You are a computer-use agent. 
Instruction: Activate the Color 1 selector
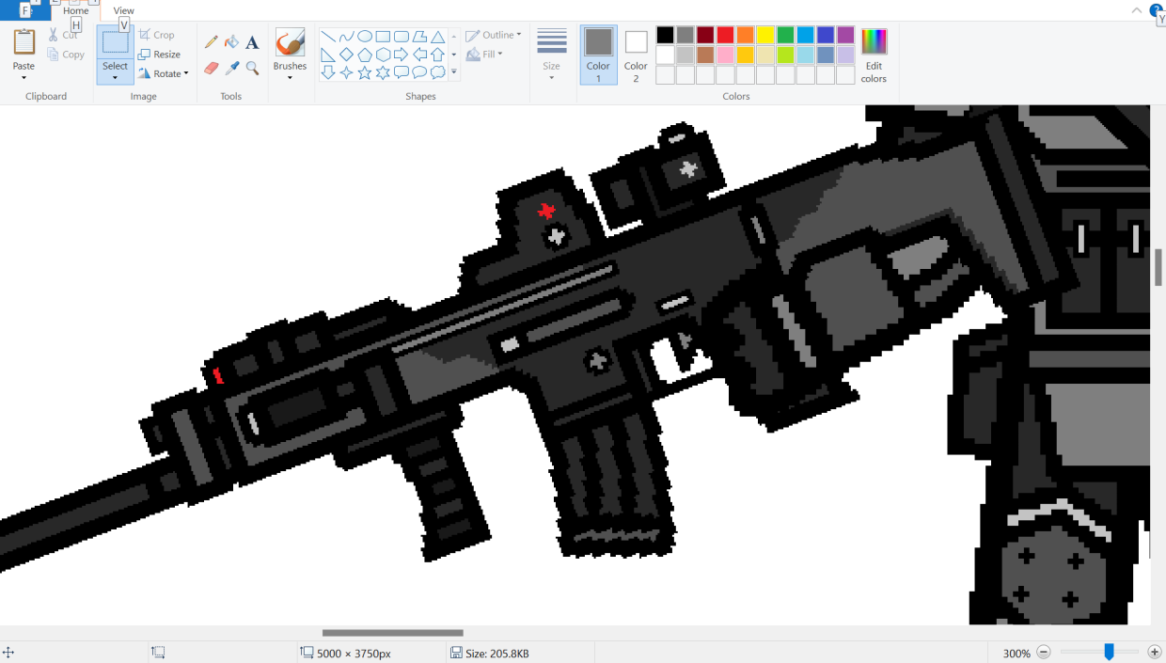[598, 55]
